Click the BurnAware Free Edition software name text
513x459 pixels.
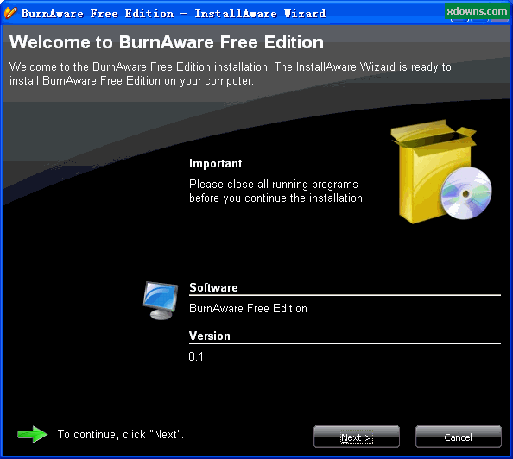point(249,308)
